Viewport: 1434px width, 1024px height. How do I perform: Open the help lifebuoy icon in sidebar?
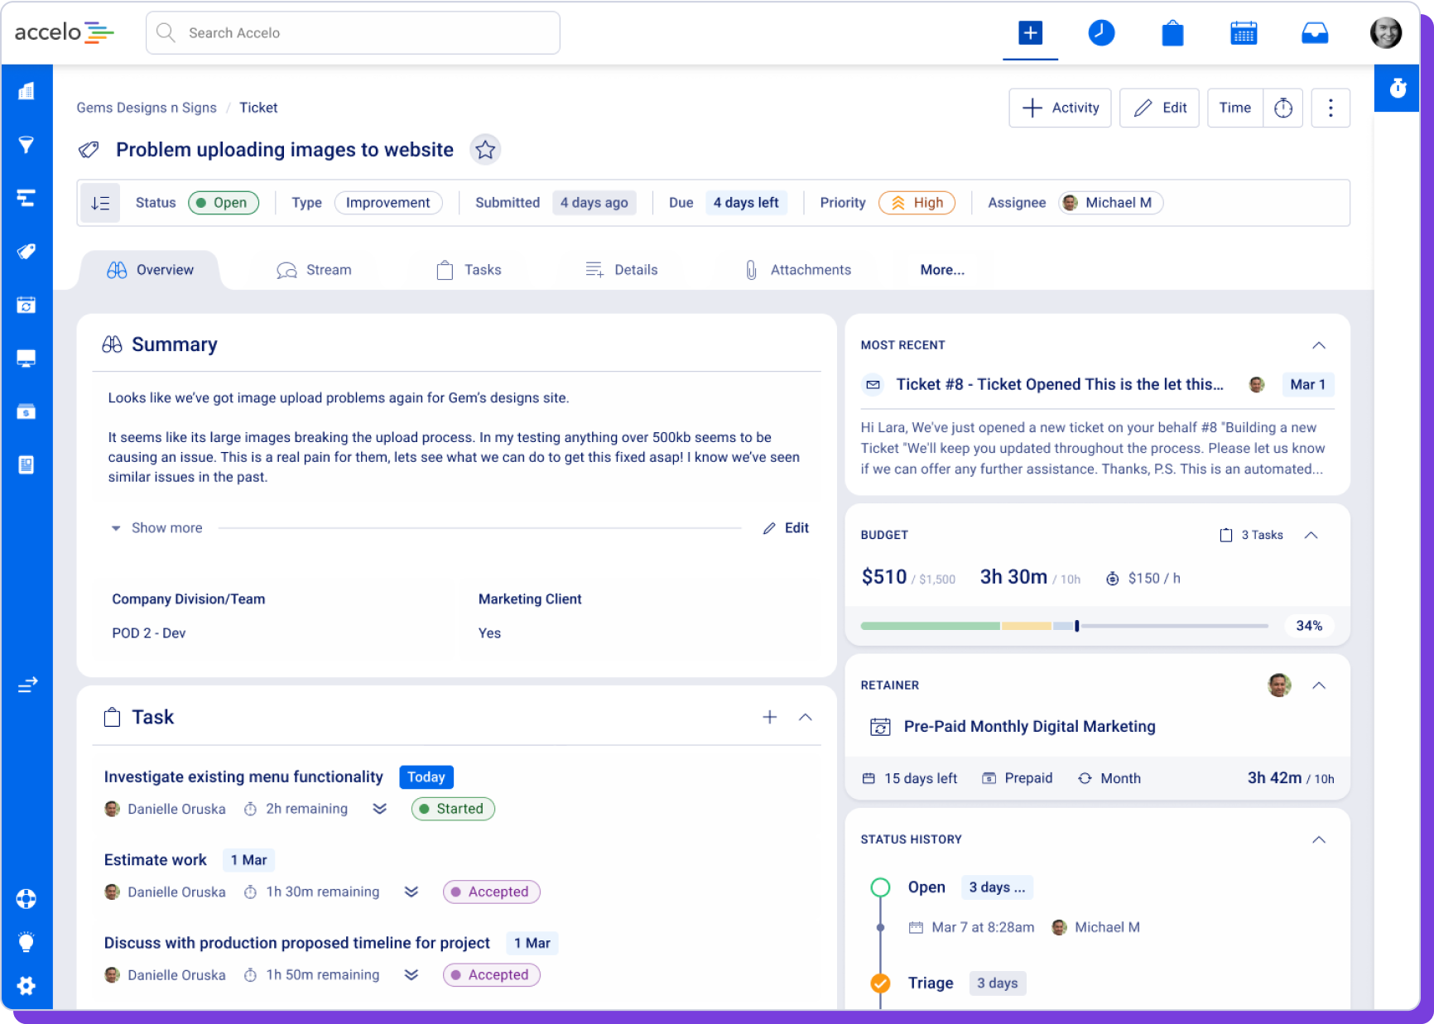point(26,899)
